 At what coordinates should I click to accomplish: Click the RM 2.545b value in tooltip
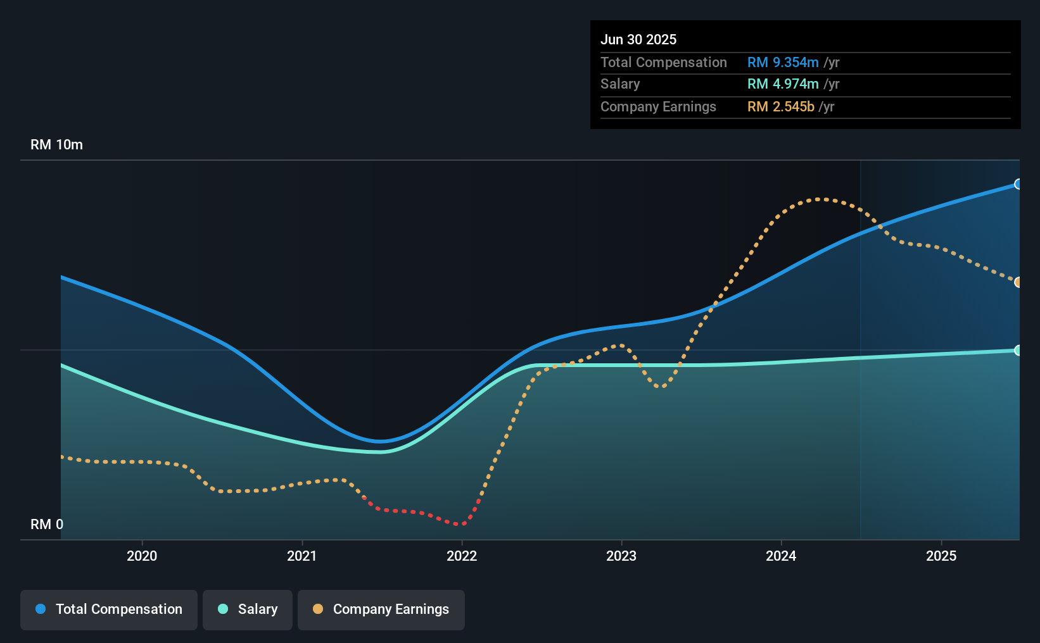pyautogui.click(x=781, y=107)
